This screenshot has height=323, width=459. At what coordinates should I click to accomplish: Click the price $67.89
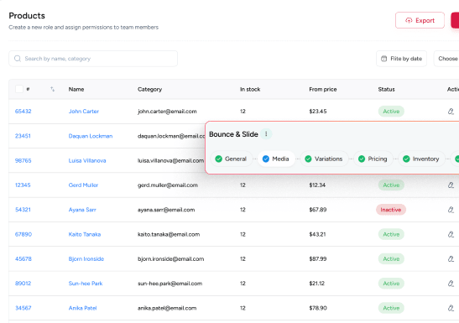(318, 210)
